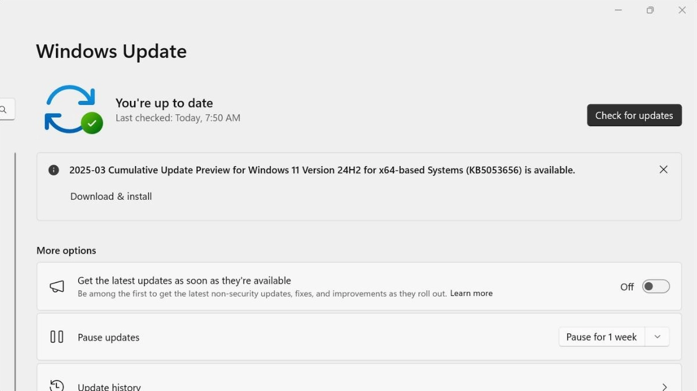Enable getting latest updates as soon as available
Viewport: 697px width, 391px height.
655,286
